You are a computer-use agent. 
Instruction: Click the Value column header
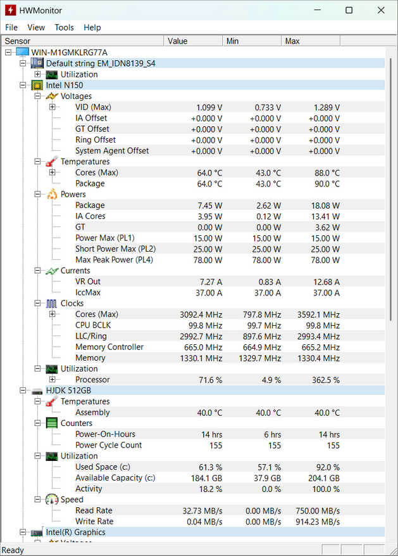point(193,41)
